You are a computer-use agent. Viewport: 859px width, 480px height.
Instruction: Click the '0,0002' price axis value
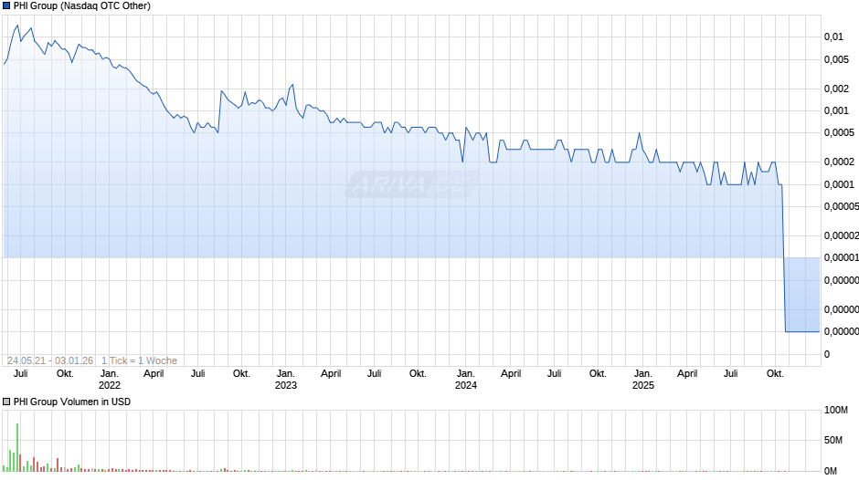839,162
